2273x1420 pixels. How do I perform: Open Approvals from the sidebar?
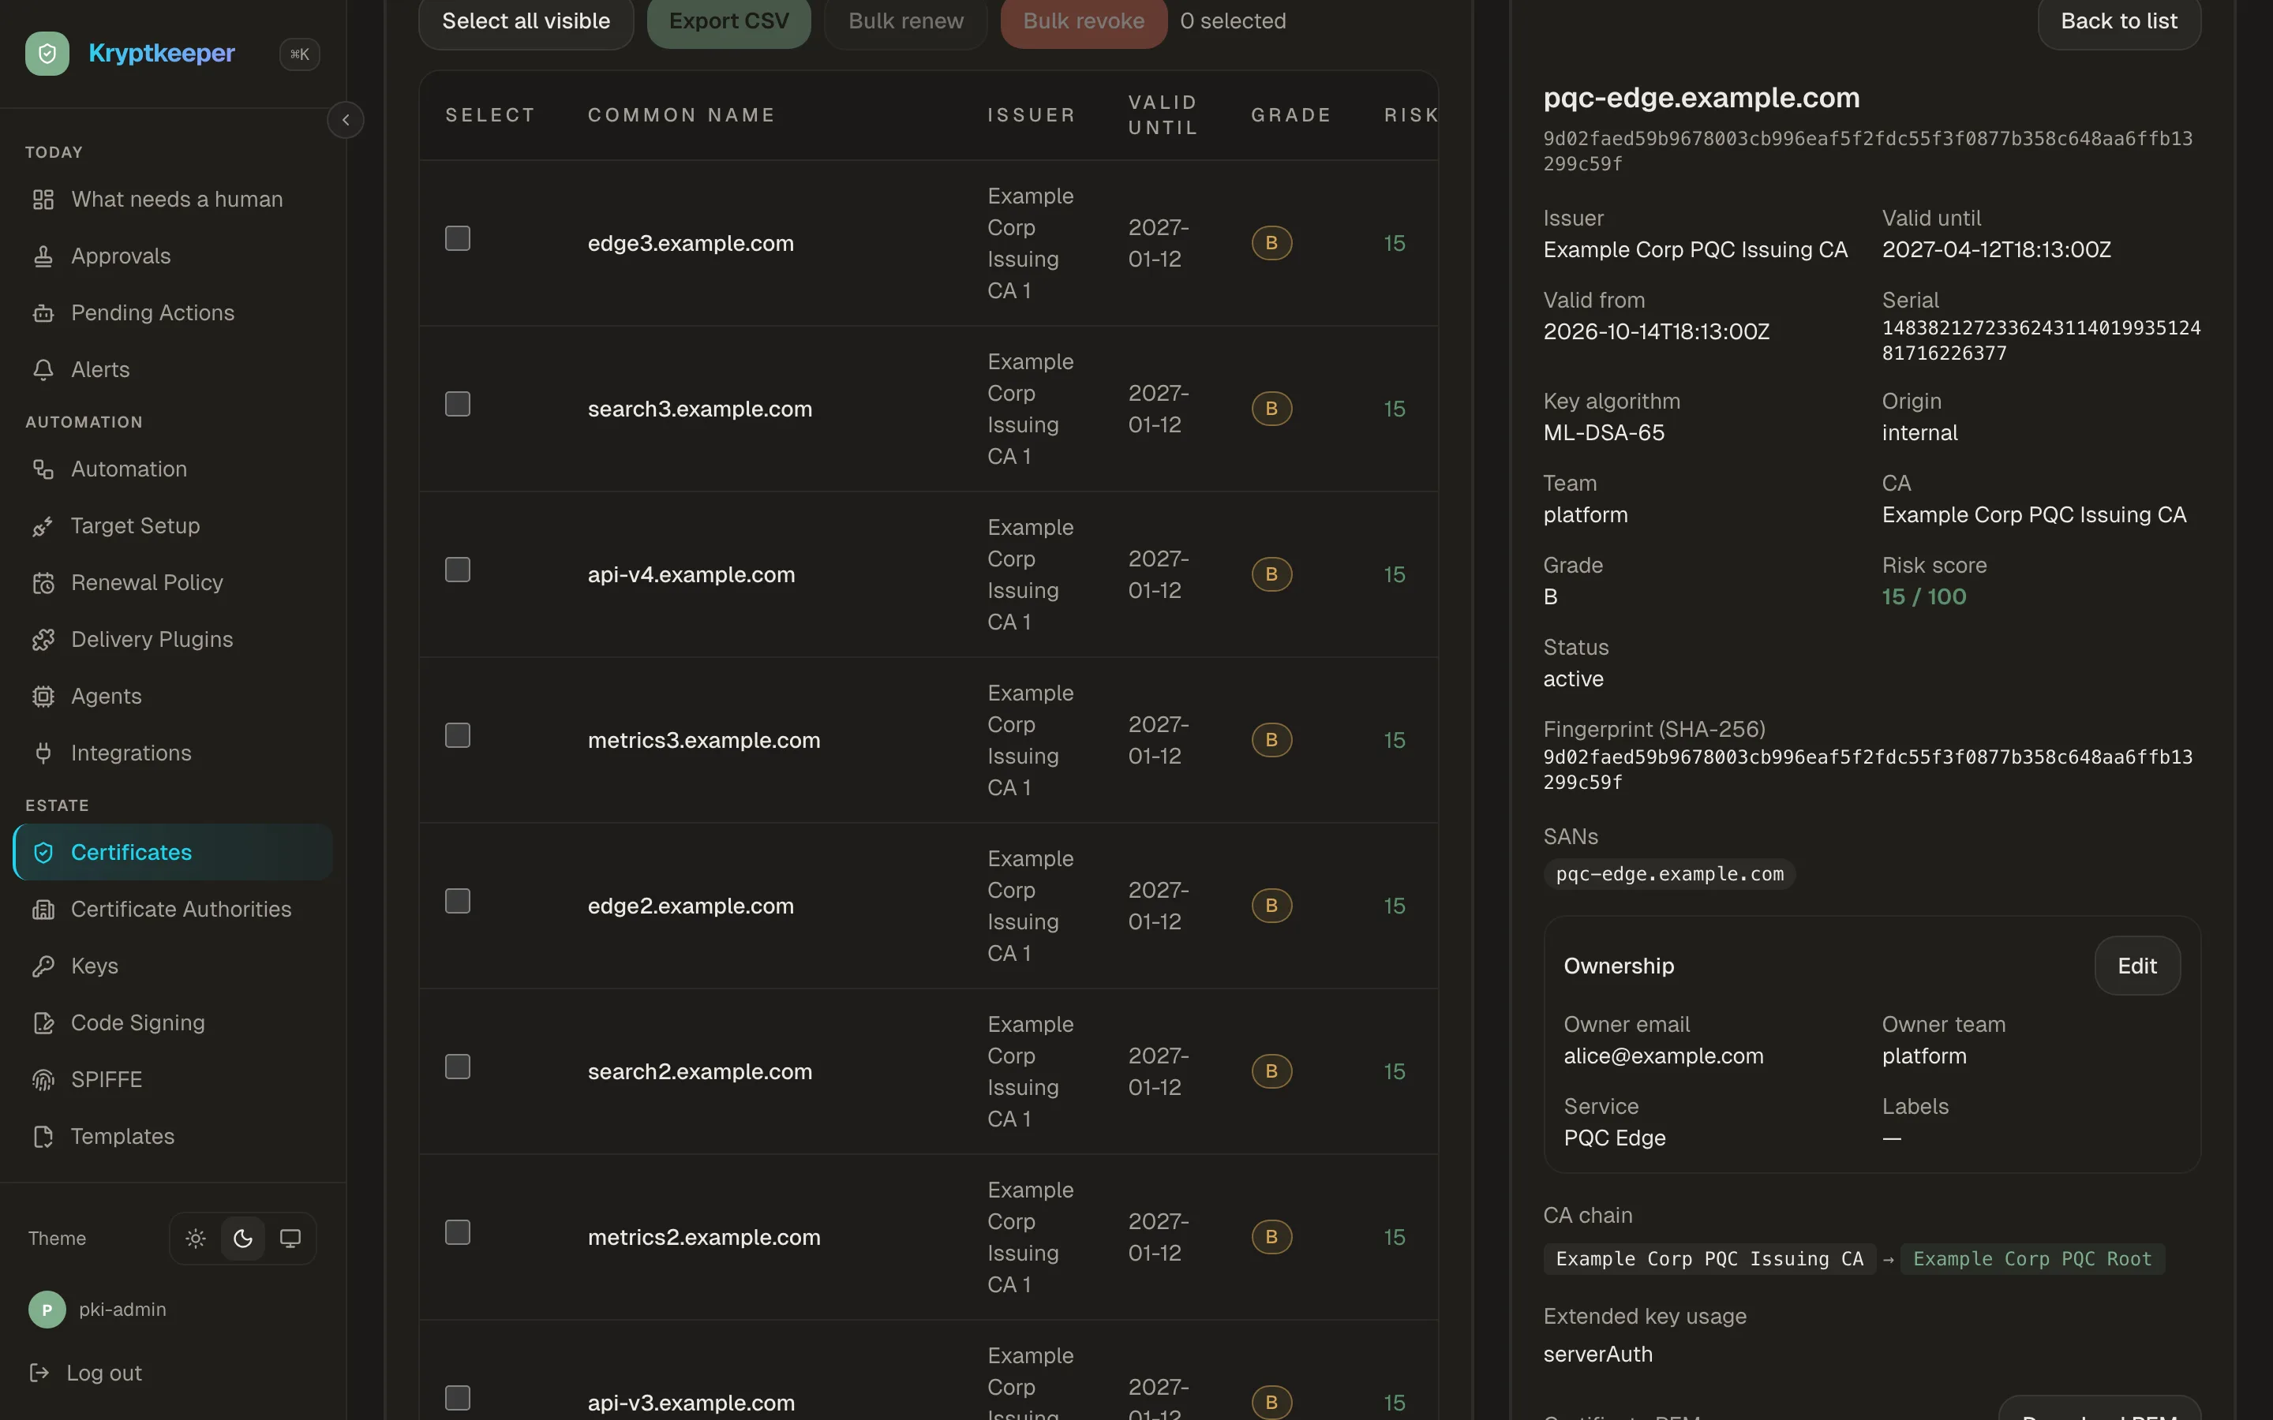coord(173,256)
